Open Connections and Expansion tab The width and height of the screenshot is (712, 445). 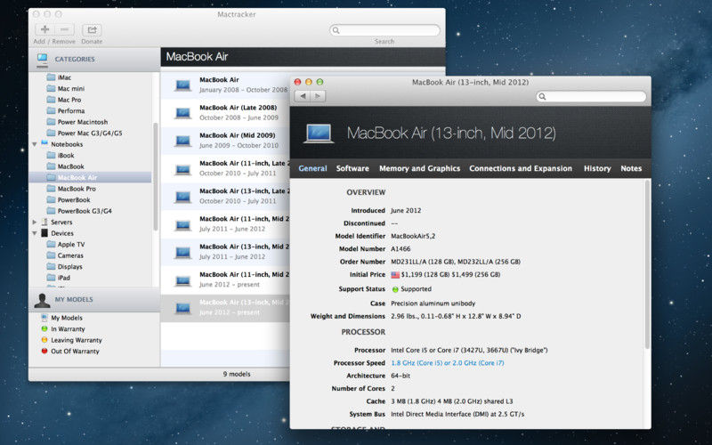coord(521,168)
